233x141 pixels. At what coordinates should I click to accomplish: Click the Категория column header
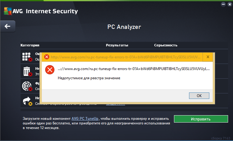click(30, 45)
